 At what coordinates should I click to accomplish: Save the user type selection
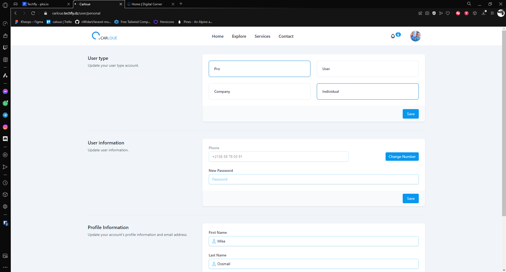[410, 114]
